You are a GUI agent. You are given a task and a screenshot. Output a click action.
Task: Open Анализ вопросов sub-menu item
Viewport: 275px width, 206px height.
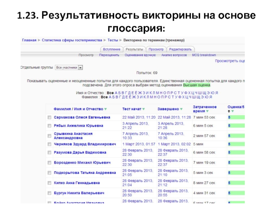(x=174, y=55)
